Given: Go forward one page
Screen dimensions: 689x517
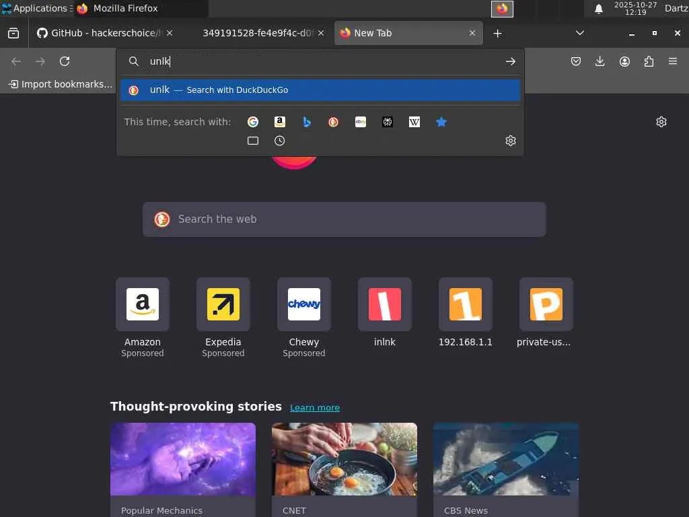Looking at the screenshot, I should (40, 61).
